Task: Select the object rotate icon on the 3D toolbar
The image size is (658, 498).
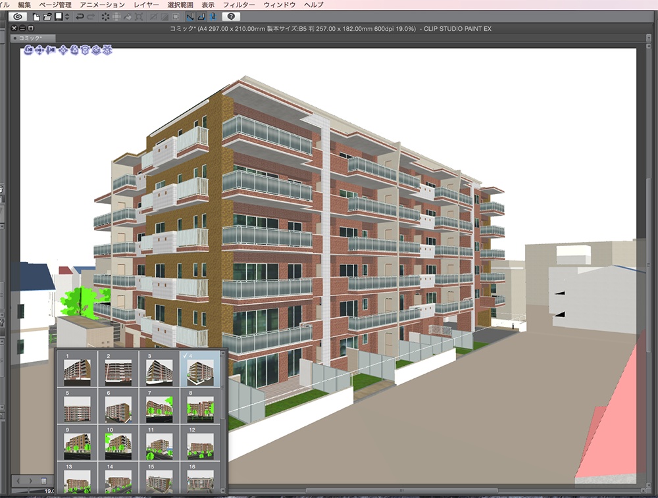Action: (x=74, y=49)
